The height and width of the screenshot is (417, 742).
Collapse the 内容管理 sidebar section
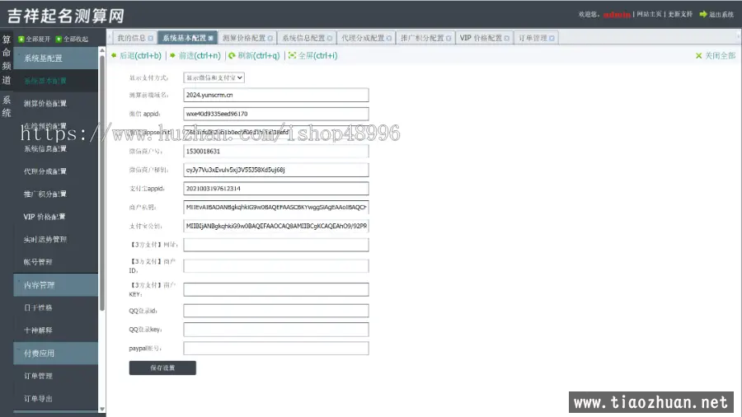(x=56, y=285)
